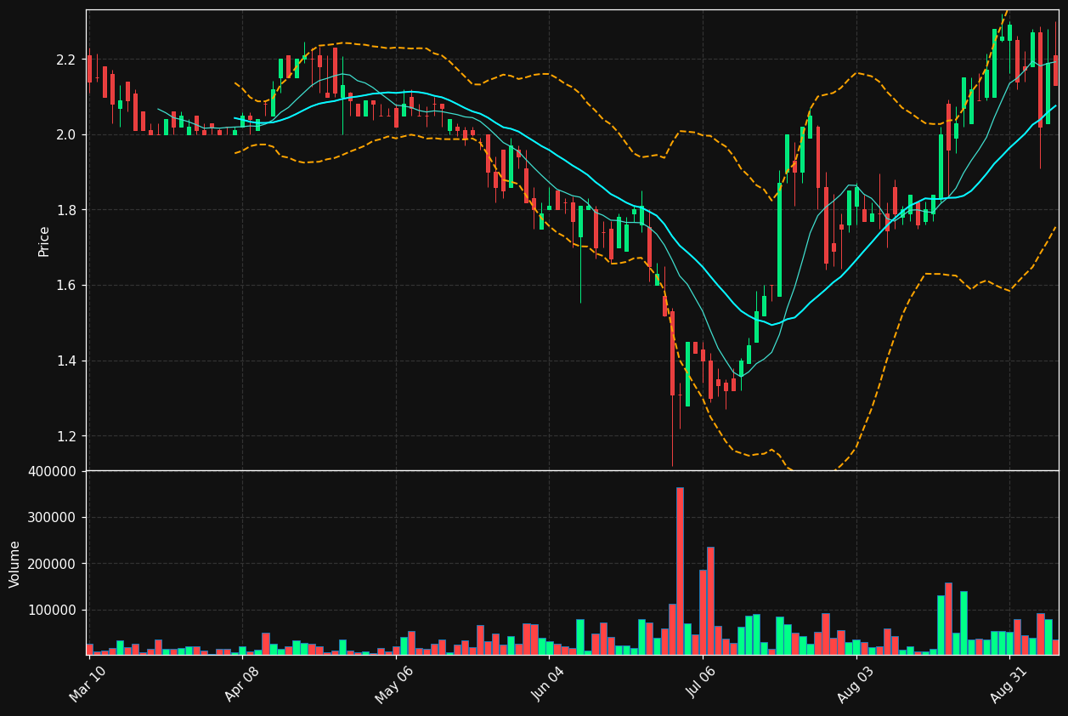Click the 'Price' axis title

(x=44, y=241)
